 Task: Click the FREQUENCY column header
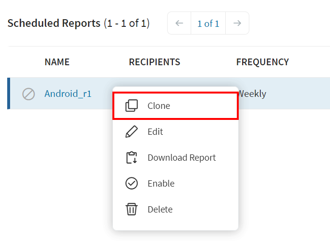262,62
